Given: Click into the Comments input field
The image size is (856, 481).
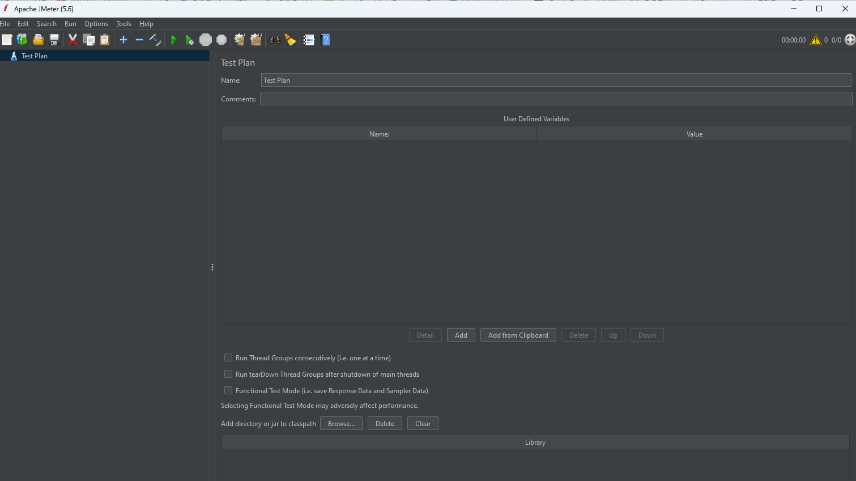Looking at the screenshot, I should (x=556, y=99).
